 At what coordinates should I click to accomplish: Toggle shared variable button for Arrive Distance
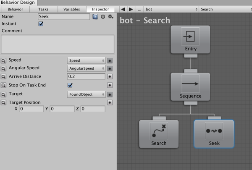click(x=110, y=76)
